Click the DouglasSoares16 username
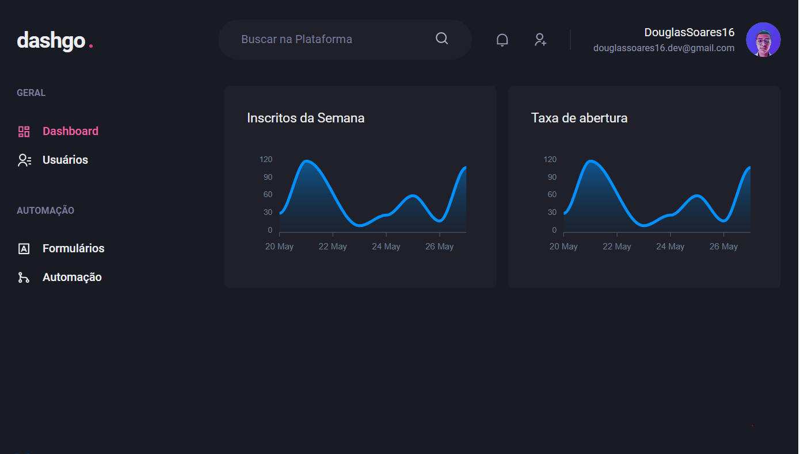800x454 pixels. coord(689,32)
